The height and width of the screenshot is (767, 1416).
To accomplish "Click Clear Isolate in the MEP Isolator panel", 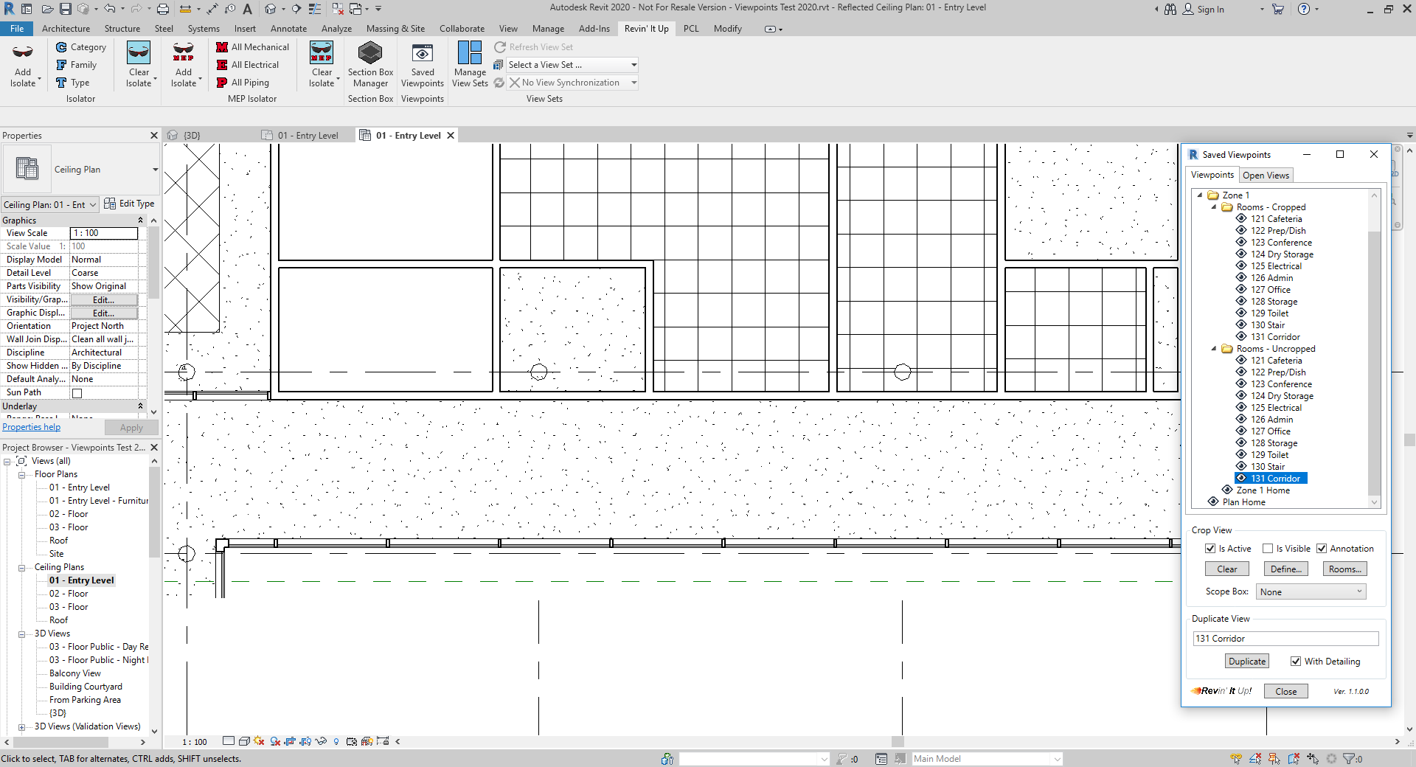I will tap(322, 65).
